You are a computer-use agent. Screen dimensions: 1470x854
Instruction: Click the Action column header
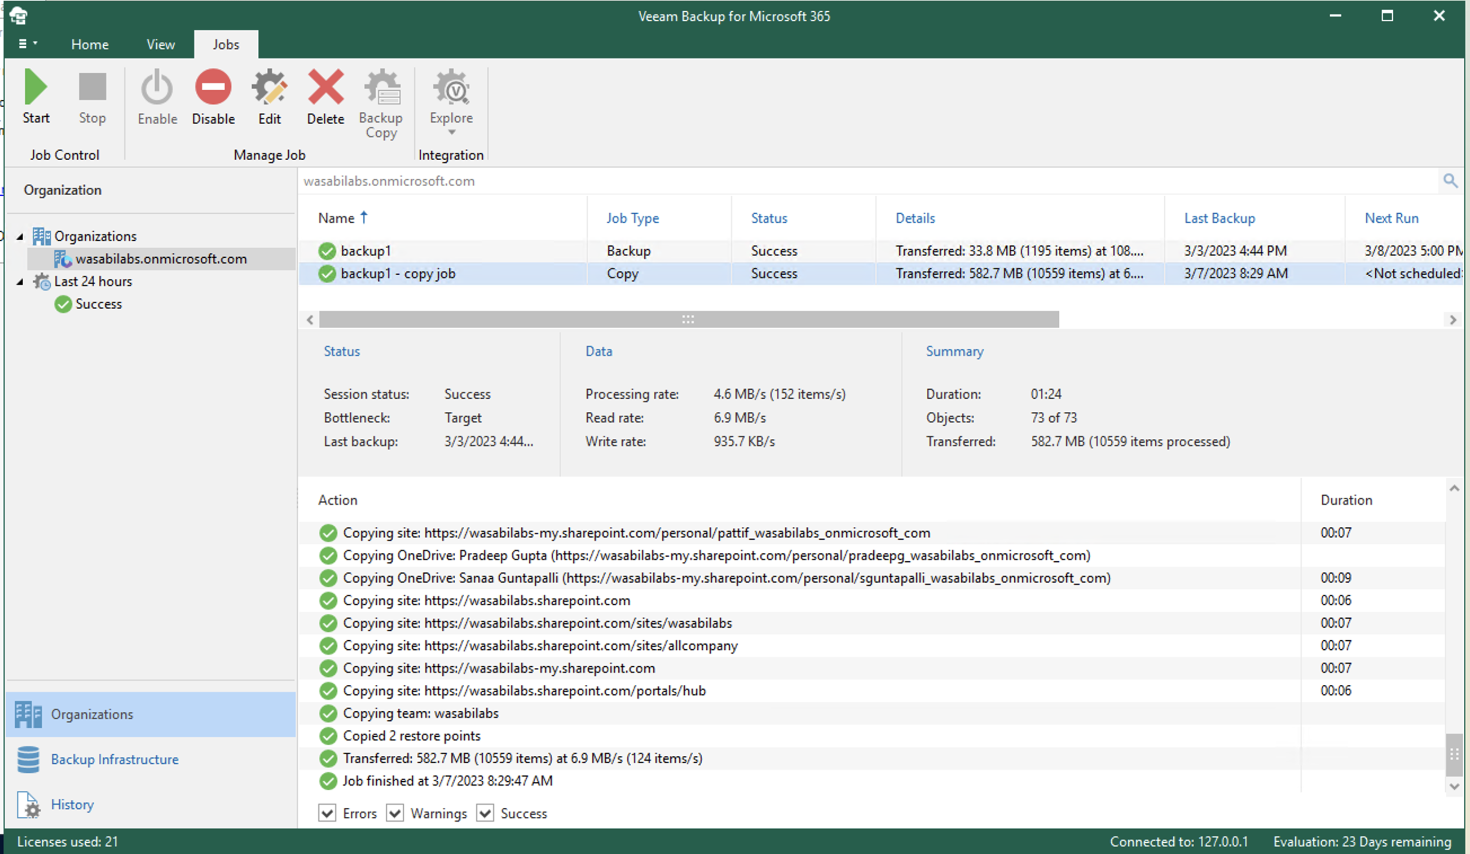click(338, 500)
